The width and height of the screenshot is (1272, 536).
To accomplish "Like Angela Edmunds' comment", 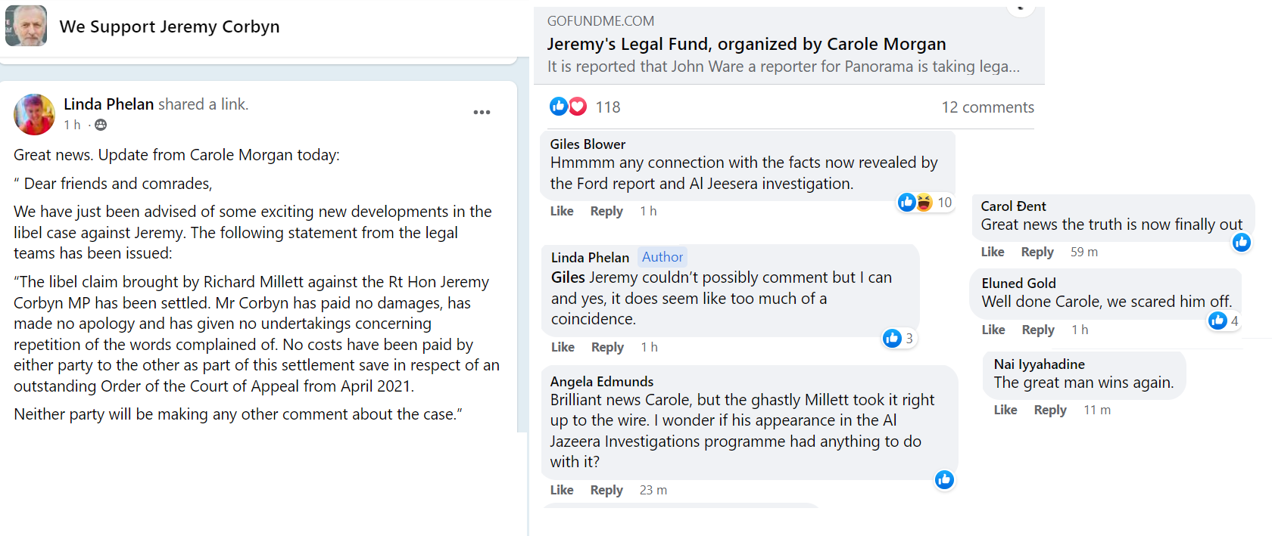I will [561, 490].
